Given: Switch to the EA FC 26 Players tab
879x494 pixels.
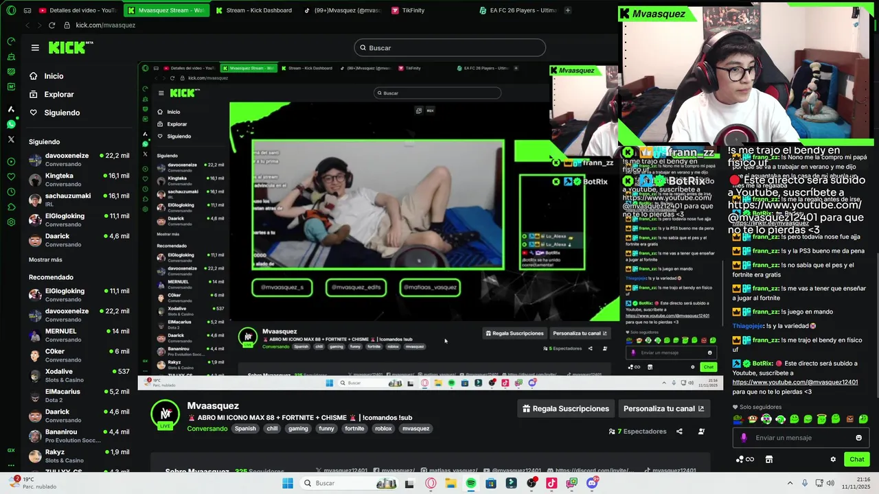Looking at the screenshot, I should pyautogui.click(x=518, y=10).
